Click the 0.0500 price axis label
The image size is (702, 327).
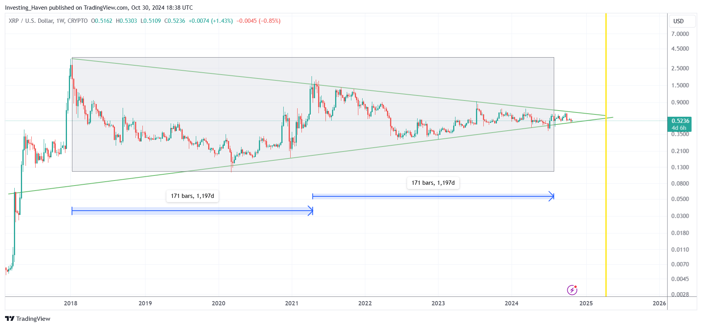tap(680, 199)
